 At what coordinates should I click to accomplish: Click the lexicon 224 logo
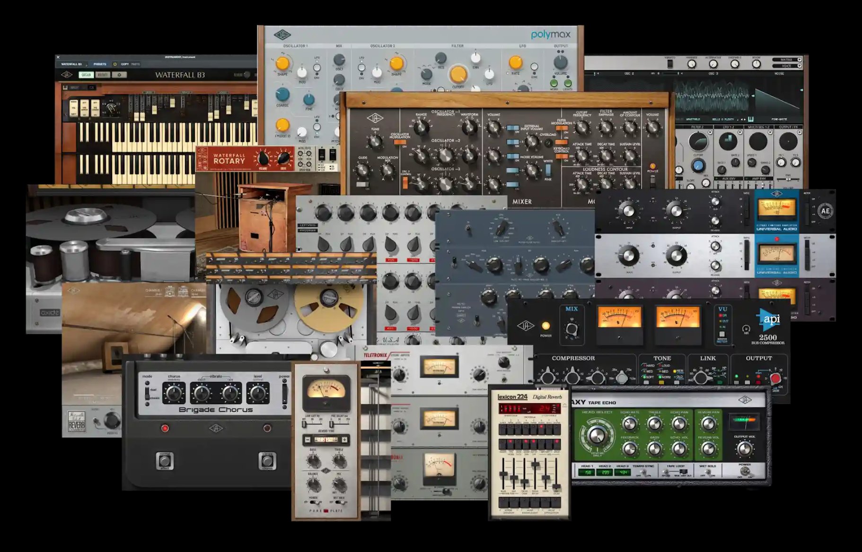click(x=512, y=397)
